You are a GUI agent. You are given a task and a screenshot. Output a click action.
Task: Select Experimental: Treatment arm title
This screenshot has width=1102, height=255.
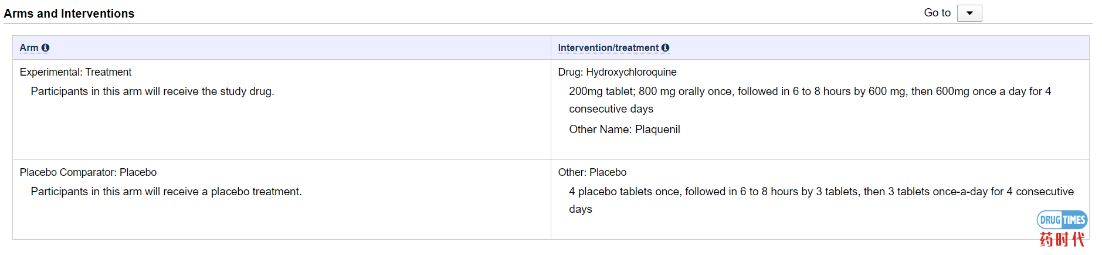(76, 72)
